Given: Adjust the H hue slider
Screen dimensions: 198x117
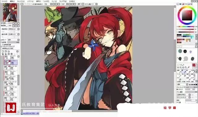Looking at the screenshot, I should [186, 27].
